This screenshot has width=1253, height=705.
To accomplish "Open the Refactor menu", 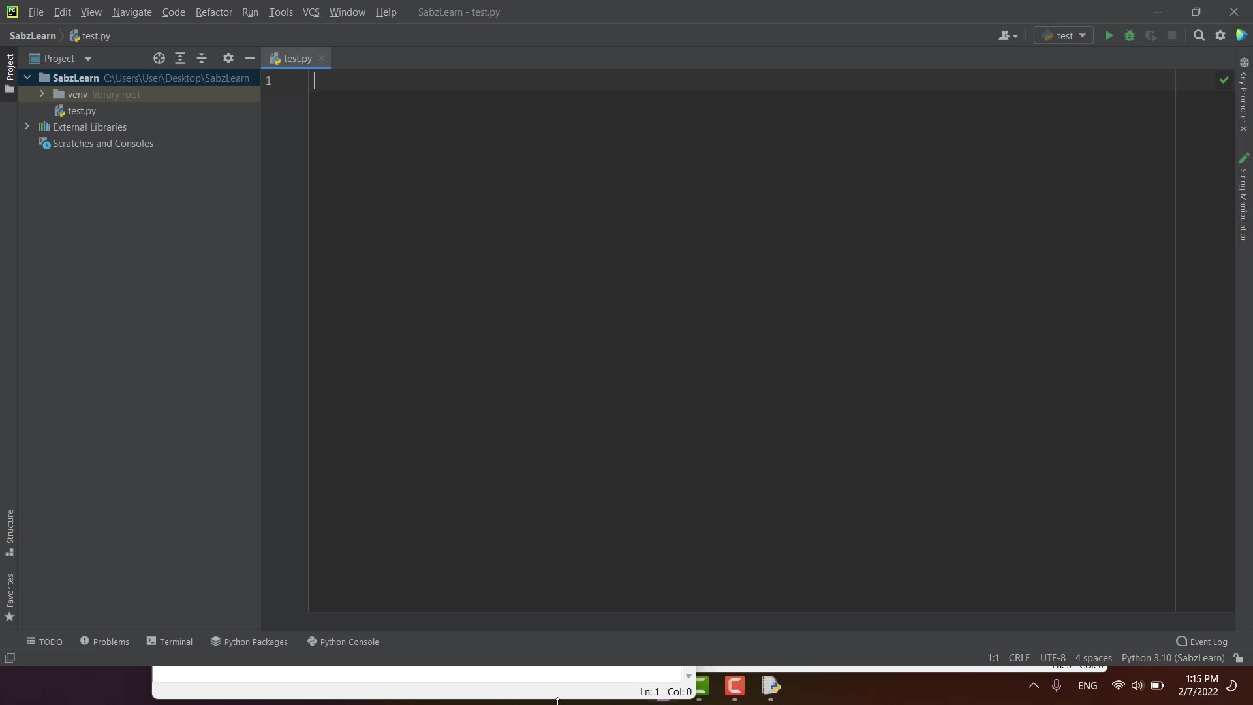I will pos(213,12).
